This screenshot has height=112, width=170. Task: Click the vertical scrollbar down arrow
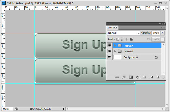point(167,105)
